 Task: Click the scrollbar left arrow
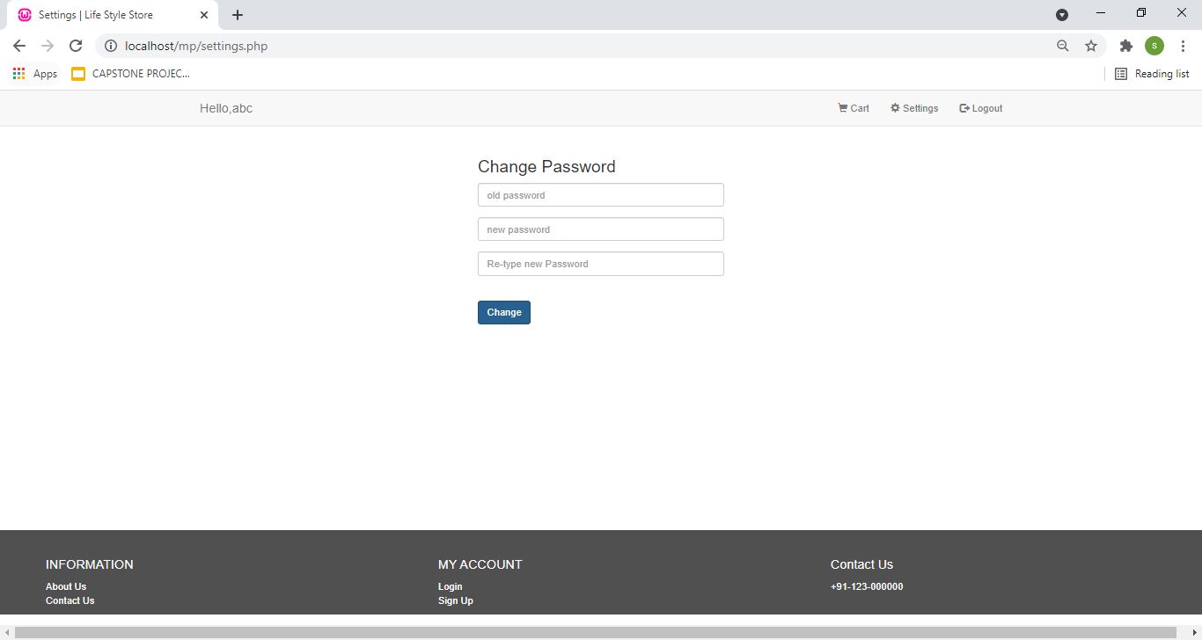click(x=6, y=633)
